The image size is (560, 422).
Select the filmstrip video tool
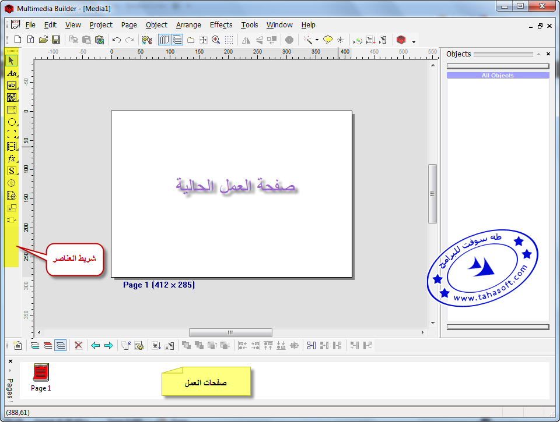pyautogui.click(x=12, y=146)
